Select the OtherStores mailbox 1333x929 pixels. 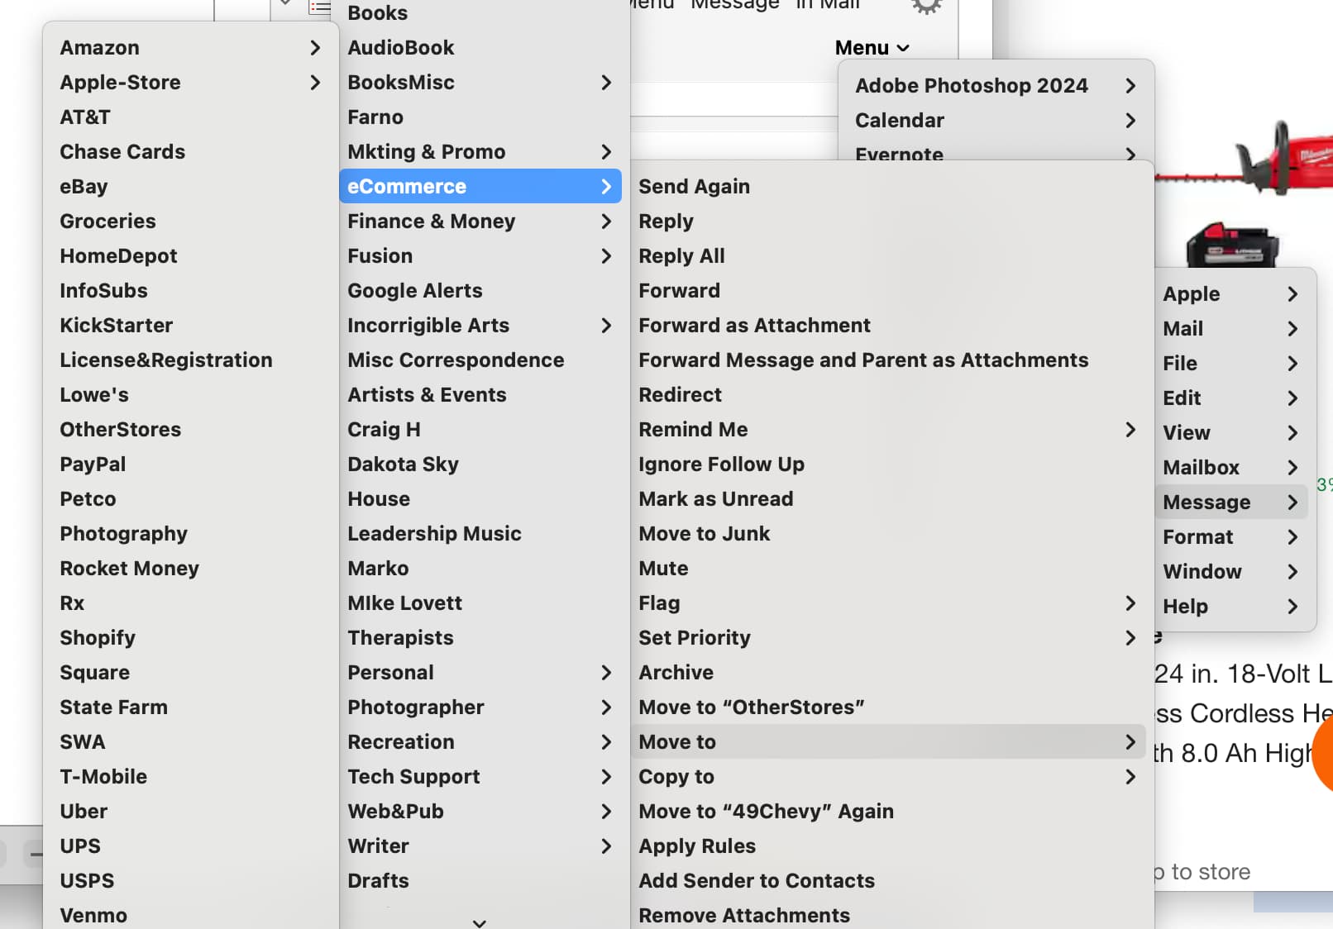[x=190, y=430]
